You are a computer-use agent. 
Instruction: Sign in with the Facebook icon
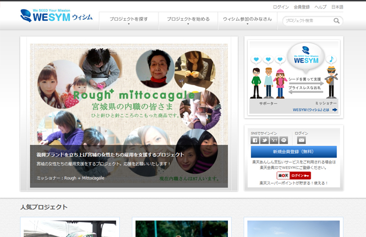pyautogui.click(x=255, y=140)
